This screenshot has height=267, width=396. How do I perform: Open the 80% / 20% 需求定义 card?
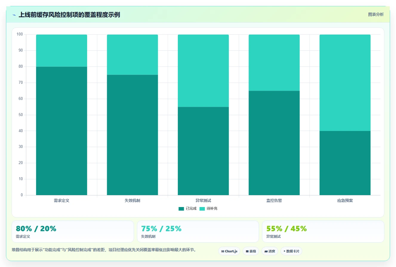(73, 231)
